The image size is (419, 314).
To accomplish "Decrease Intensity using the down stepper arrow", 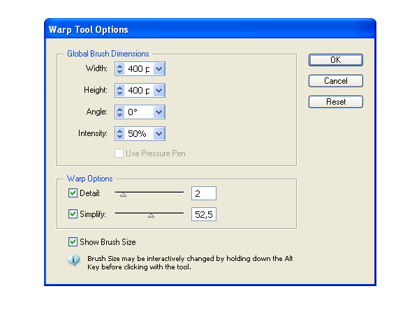I will [120, 137].
